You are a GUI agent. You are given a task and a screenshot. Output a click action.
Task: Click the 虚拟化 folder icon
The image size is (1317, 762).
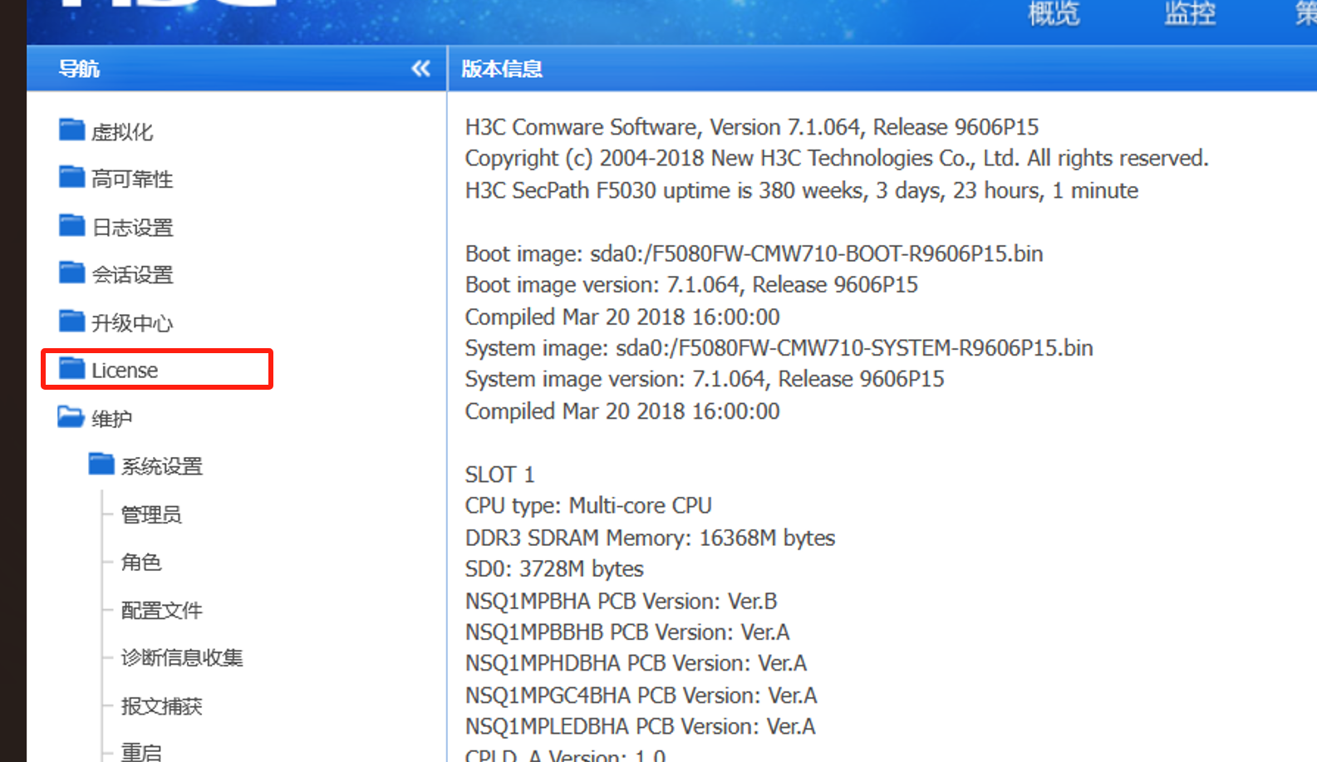coord(71,130)
